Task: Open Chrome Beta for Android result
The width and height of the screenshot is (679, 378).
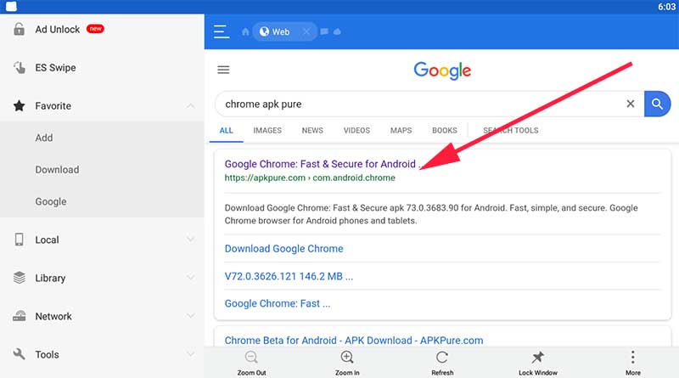Action: pos(354,341)
